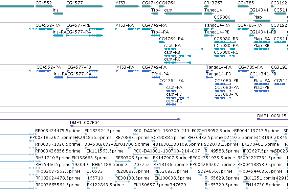288x190 pixels.
Task: Click the capt-RA transcript label
Action: [x=172, y=46]
